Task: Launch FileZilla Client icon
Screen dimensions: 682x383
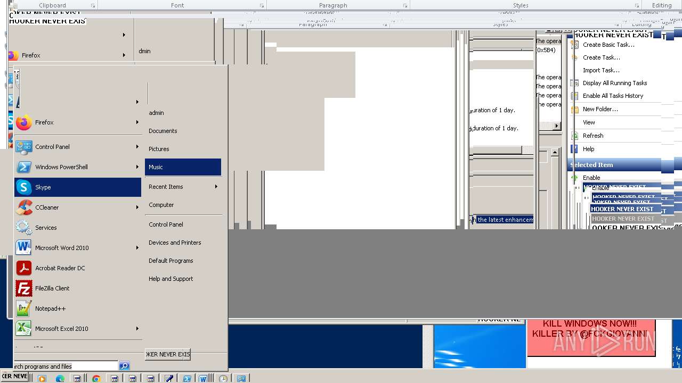Action: click(24, 288)
